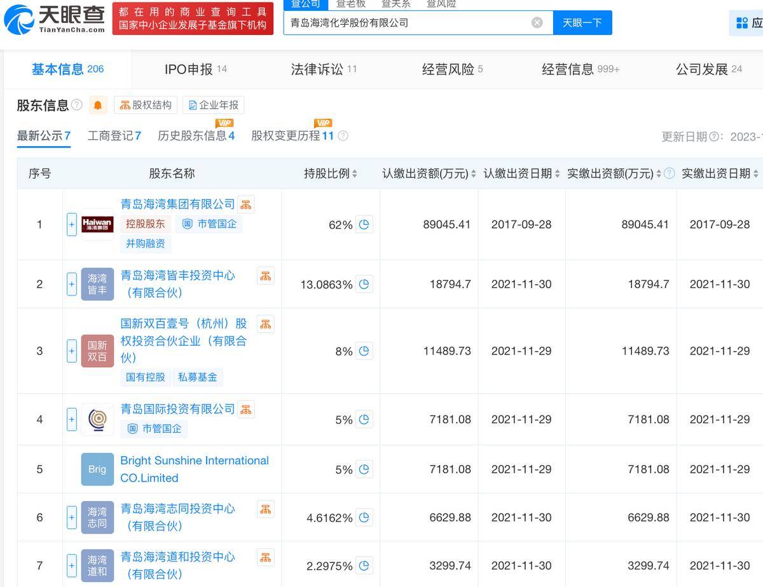This screenshot has height=587, width=763.
Task: Select 股权变更历程 VIP sub-tab
Action: coord(292,136)
